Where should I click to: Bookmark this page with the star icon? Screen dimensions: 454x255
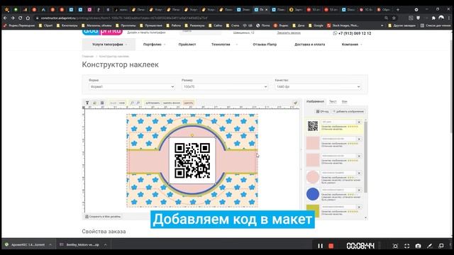(394, 18)
